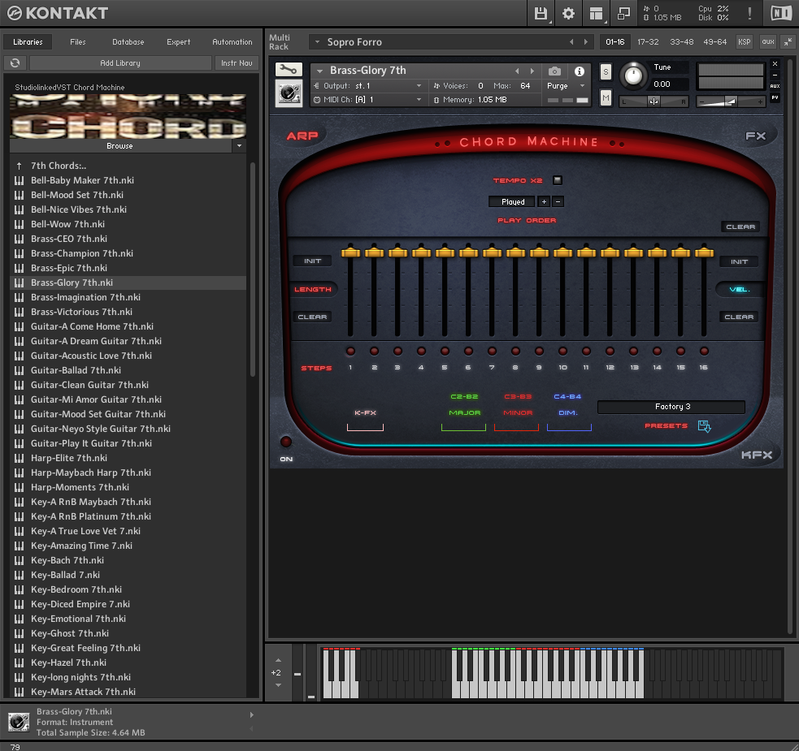Click the instrument pan slider
The width and height of the screenshot is (799, 751).
pyautogui.click(x=654, y=101)
